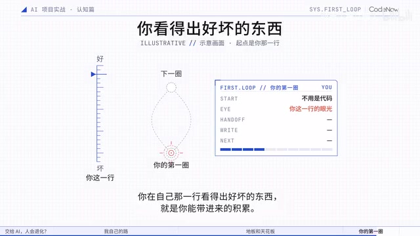Click the 'NEXT' row label
Screen dimensions: 420x236
pos(227,140)
